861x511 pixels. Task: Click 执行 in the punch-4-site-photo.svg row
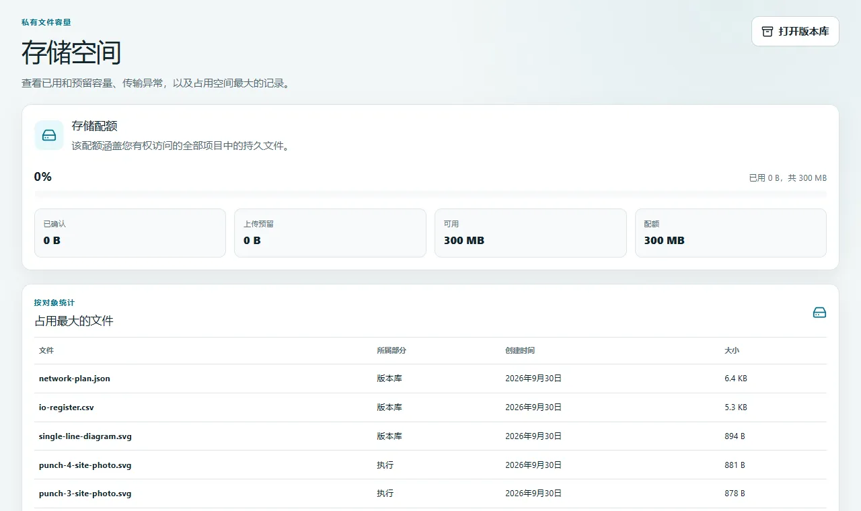(385, 465)
